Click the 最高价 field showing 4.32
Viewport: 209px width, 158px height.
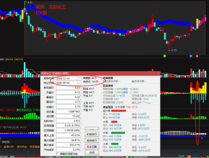point(69,97)
